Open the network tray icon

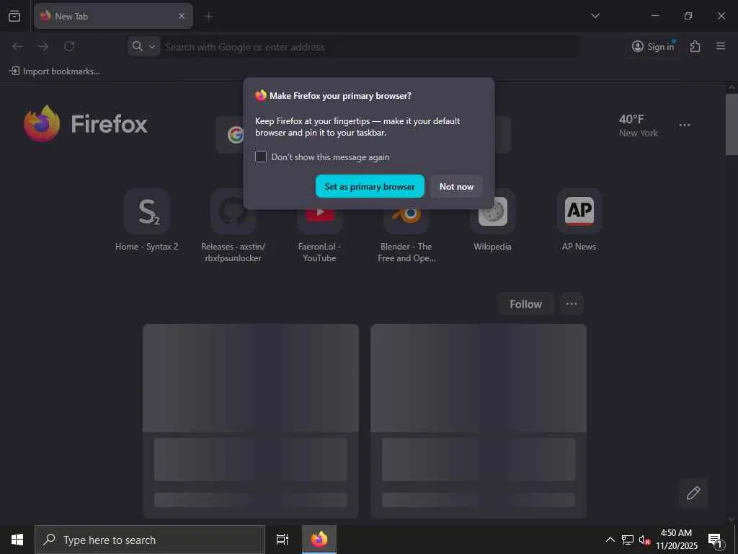[x=628, y=540]
